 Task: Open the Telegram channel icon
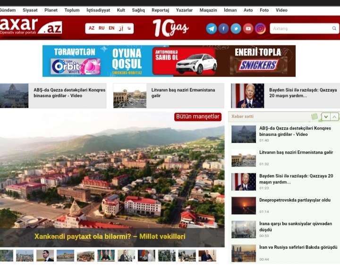212,28
